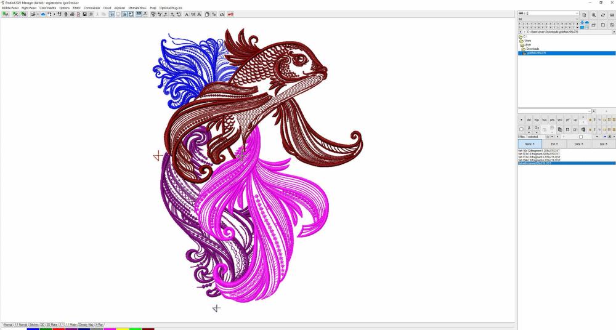Click the goldfish embroidery design preview
Viewport: 616px width, 330px height.
click(257, 165)
